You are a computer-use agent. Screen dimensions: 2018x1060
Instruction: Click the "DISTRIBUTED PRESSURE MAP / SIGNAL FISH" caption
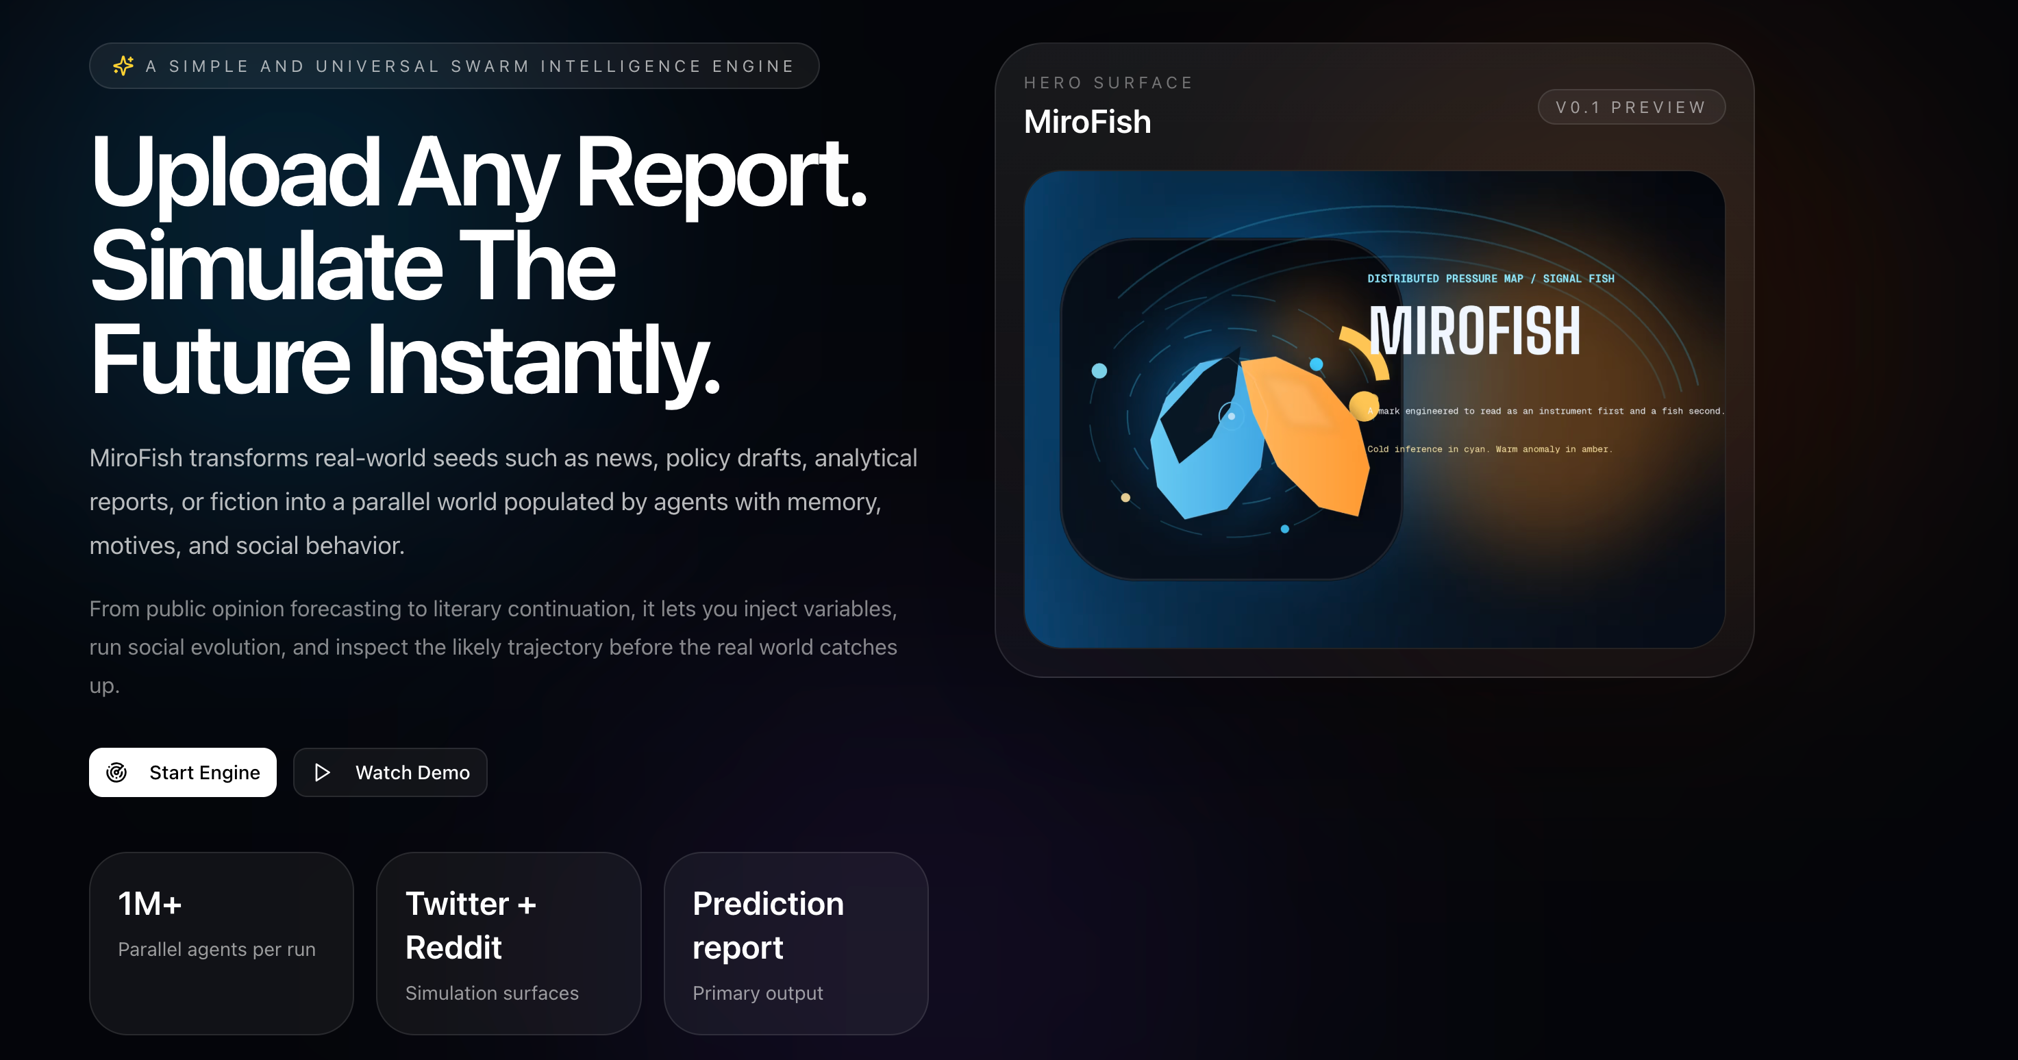coord(1491,279)
